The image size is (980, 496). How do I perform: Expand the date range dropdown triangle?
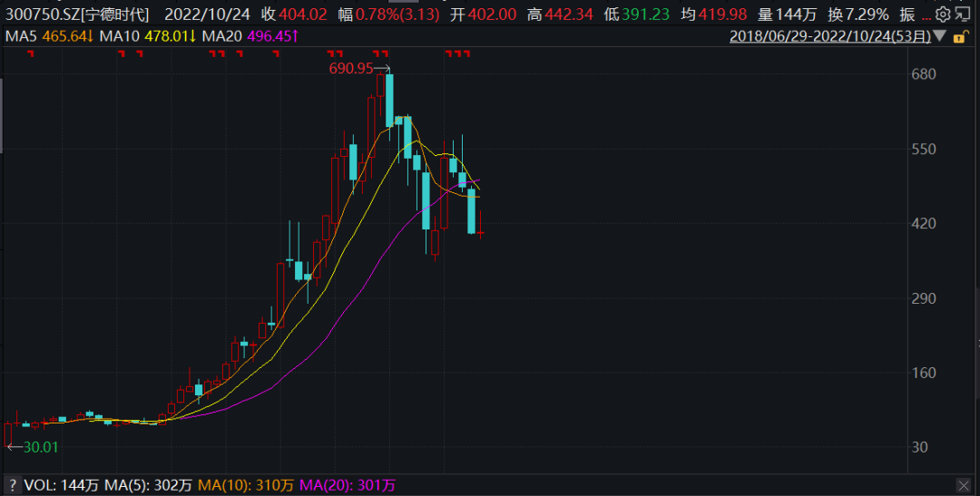[x=940, y=37]
